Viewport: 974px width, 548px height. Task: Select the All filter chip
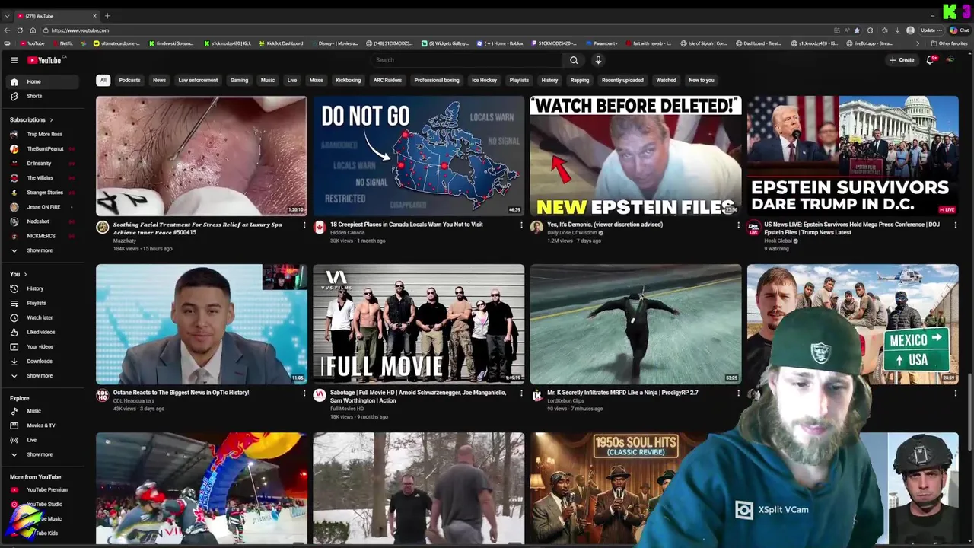point(103,80)
